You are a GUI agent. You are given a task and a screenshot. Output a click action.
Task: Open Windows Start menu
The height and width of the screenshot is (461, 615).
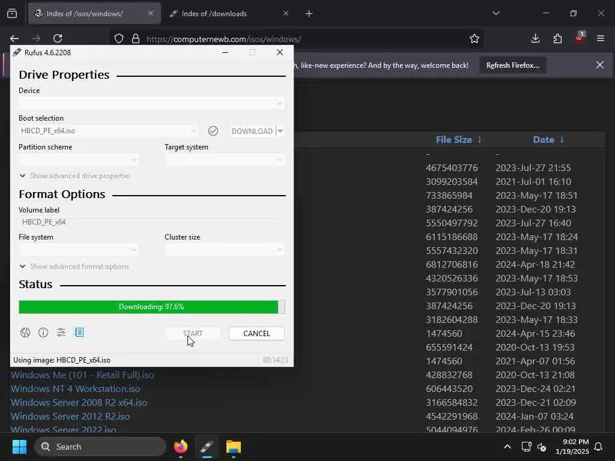(x=19, y=447)
